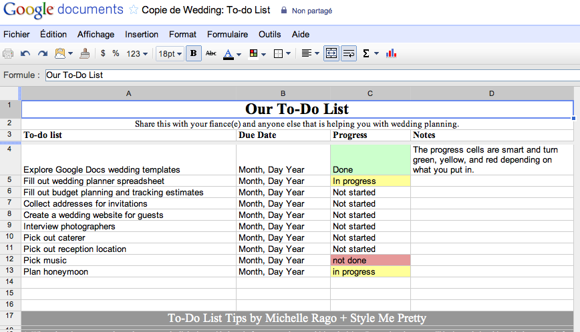580x332 pixels.
Task: Open the Insertion menu
Action: 142,34
